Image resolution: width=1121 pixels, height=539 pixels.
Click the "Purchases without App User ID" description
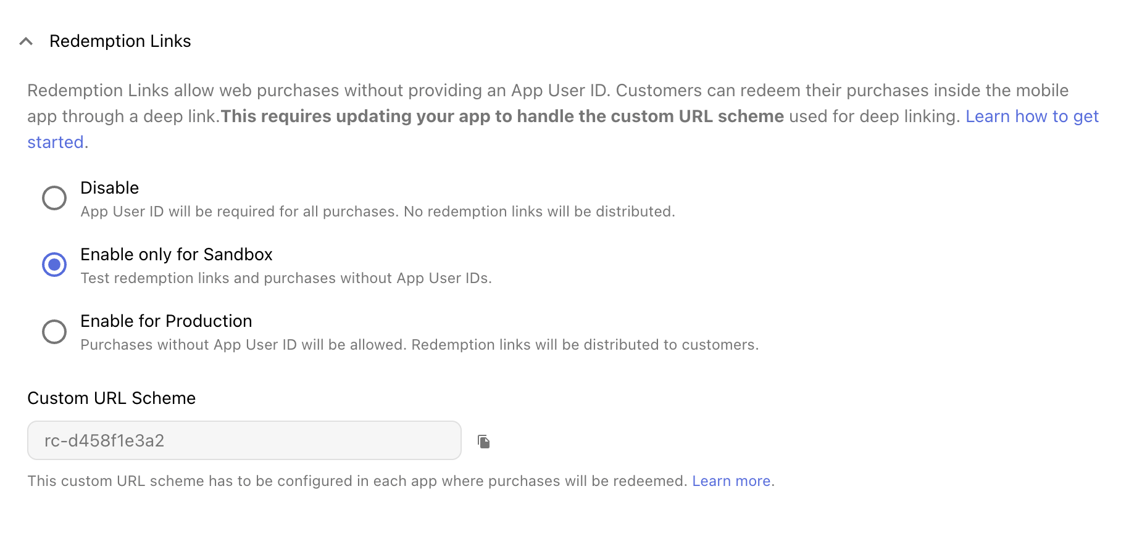click(419, 345)
